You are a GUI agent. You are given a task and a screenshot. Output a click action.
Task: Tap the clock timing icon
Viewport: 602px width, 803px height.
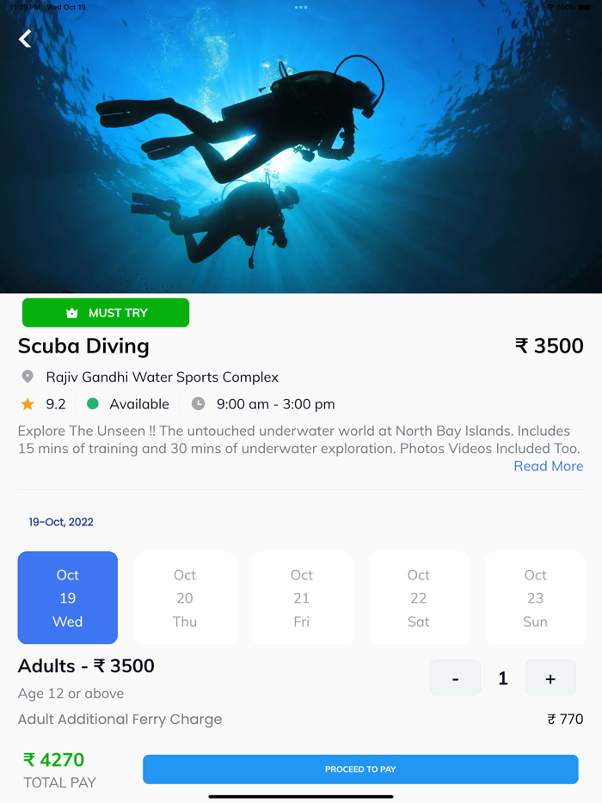(198, 403)
